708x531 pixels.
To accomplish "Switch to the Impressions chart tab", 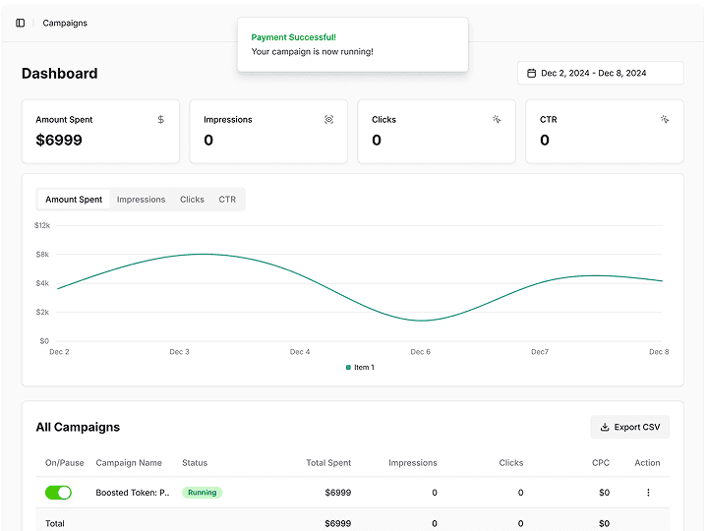I will 141,200.
